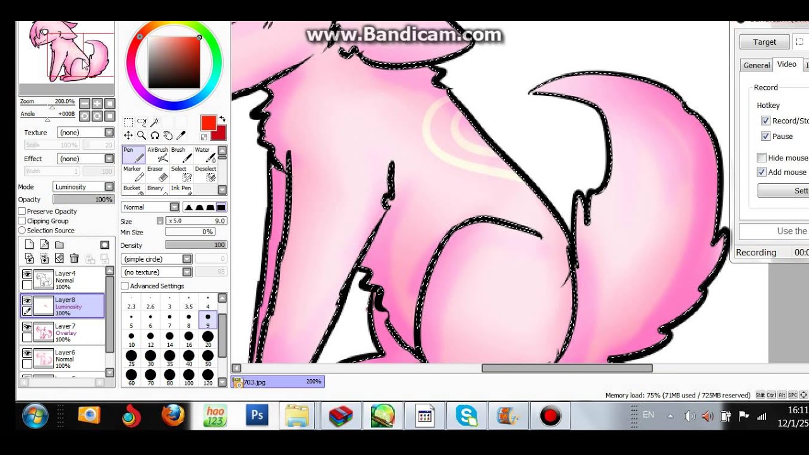Open the Size multiplier dropdown button
The width and height of the screenshot is (809, 455).
[160, 221]
